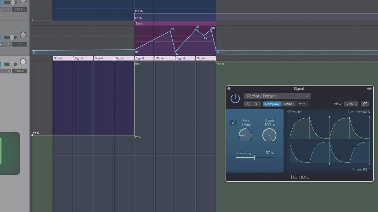
Task: Click the next preset arrow in the plugin header
Action: pos(257,104)
